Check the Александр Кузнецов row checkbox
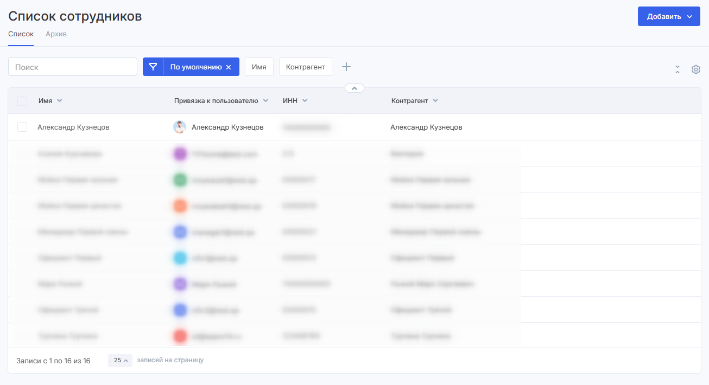The width and height of the screenshot is (709, 385). pyautogui.click(x=22, y=127)
